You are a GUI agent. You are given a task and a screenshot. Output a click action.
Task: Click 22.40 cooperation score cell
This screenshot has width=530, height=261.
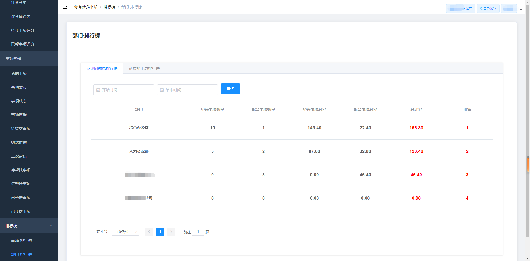pyautogui.click(x=365, y=128)
